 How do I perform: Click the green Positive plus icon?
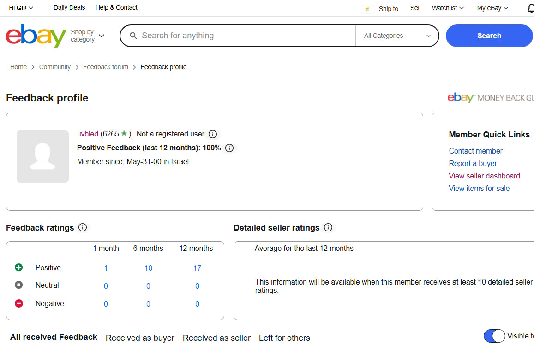(x=19, y=267)
